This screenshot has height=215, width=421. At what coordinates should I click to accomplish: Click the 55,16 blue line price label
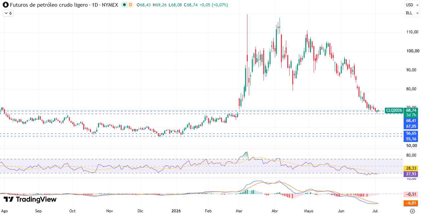click(x=411, y=139)
